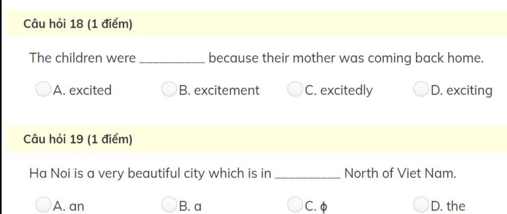
Task: Click the answer text 'exciting'
Action: click(x=469, y=91)
